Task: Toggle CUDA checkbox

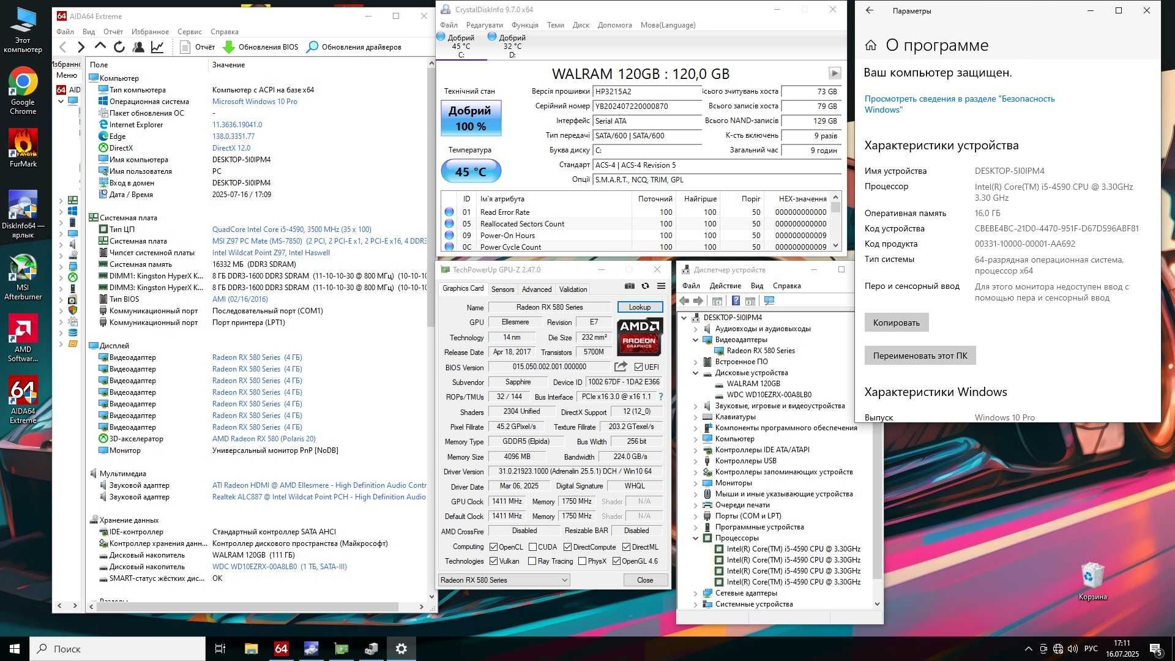Action: (x=532, y=547)
